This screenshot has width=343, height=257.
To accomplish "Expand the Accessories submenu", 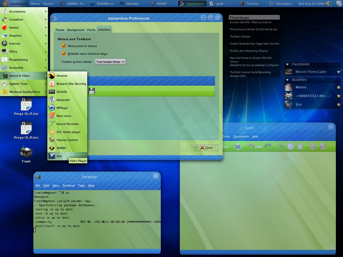I will click(x=24, y=11).
